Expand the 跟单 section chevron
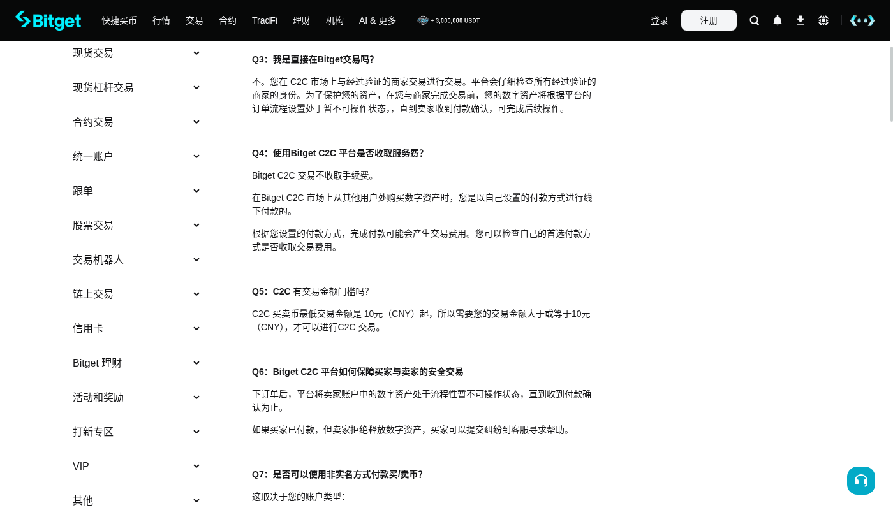The width and height of the screenshot is (893, 510). [196, 191]
